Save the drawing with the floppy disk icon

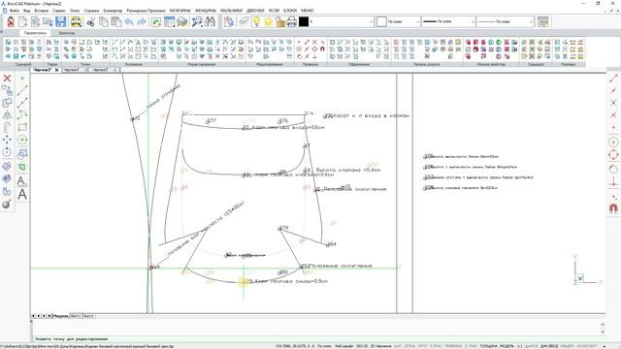(60, 21)
